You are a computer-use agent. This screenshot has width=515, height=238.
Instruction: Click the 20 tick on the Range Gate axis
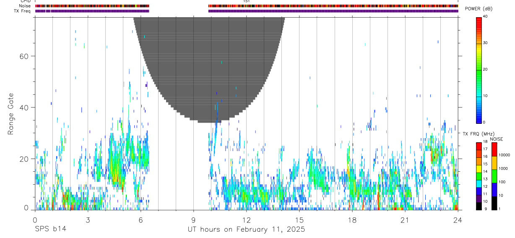(24, 159)
